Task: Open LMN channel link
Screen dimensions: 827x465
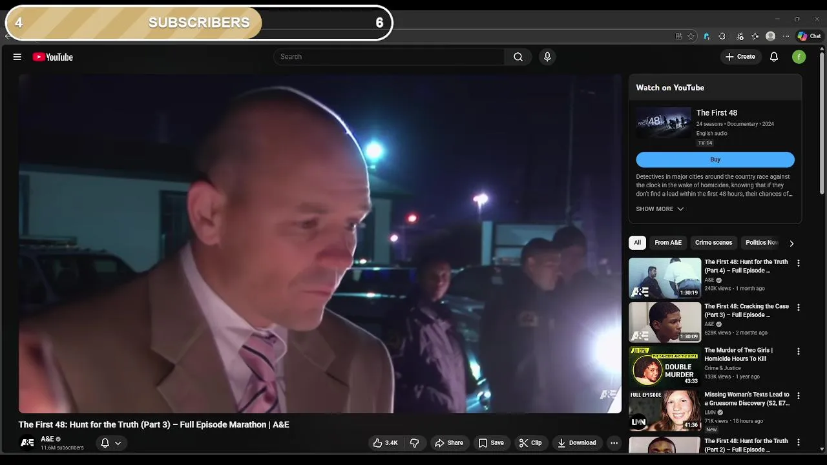Action: coord(710,412)
